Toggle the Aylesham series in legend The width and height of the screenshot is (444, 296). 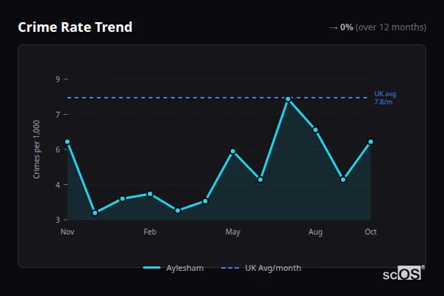(173, 268)
